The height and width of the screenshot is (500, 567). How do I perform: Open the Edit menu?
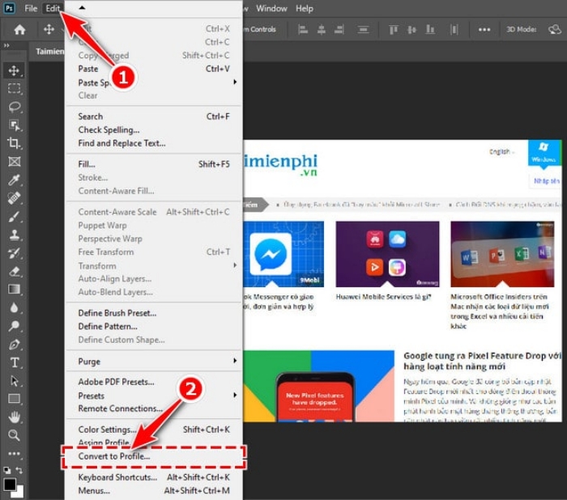tap(53, 8)
